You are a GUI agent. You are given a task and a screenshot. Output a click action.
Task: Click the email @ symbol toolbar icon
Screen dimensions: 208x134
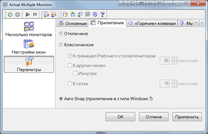pos(95,14)
